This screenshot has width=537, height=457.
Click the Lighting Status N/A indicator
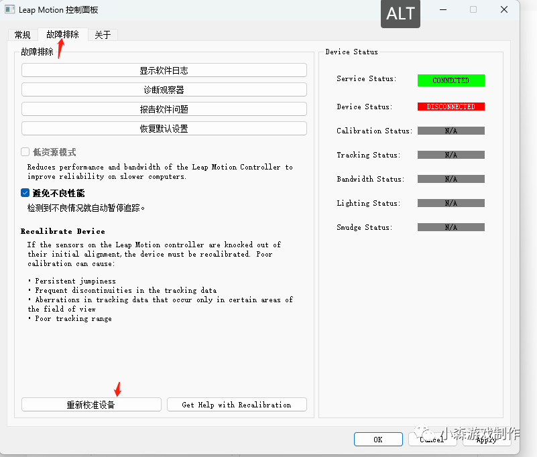click(x=451, y=202)
